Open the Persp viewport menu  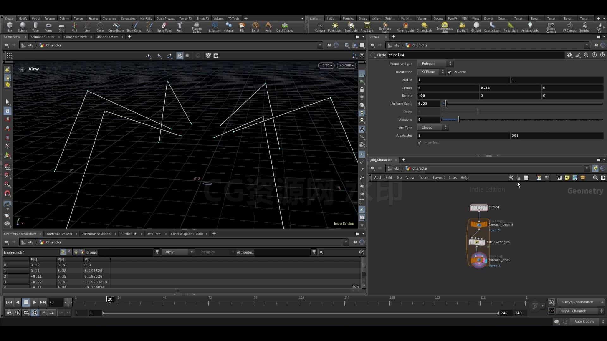pos(326,65)
